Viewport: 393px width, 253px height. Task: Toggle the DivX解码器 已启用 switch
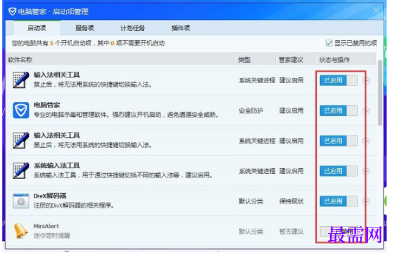339,201
